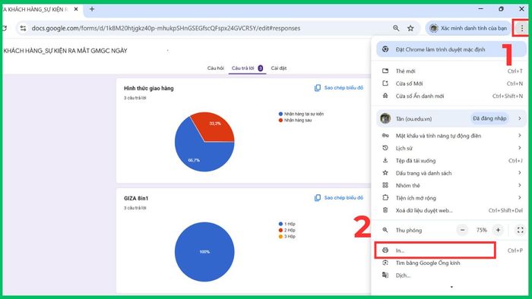Click the puzzle icon for Tiện ích mở rộng

(385, 198)
